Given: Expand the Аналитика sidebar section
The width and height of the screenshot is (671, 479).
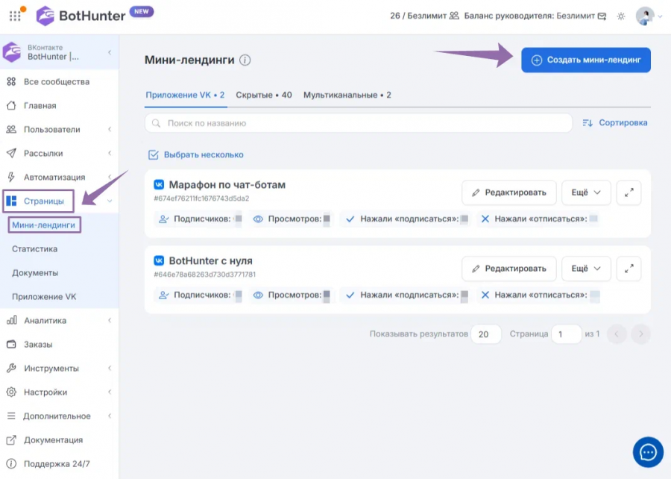Looking at the screenshot, I should coord(59,321).
